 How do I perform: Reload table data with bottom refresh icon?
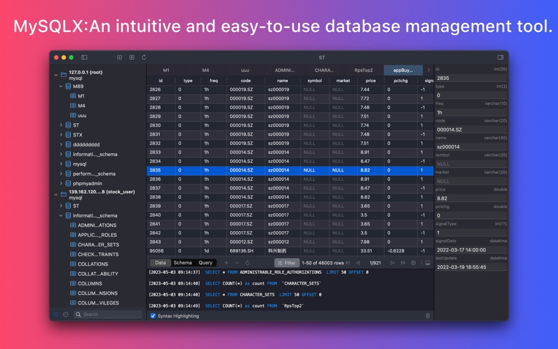pos(247,263)
